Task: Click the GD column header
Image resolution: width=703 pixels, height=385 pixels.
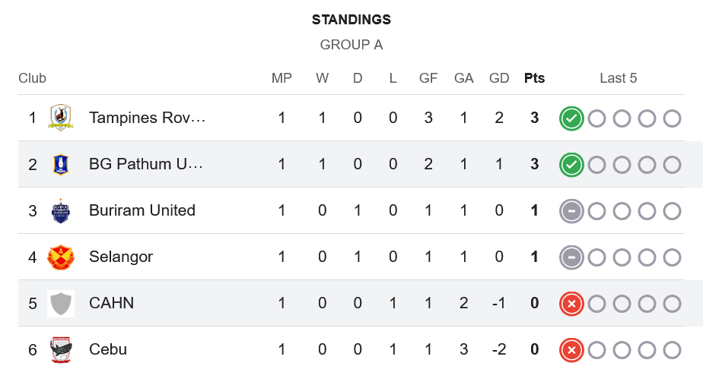Action: click(499, 78)
